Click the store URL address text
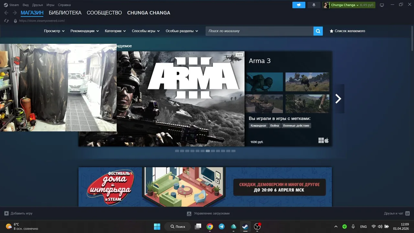The image size is (414, 233). (x=42, y=21)
